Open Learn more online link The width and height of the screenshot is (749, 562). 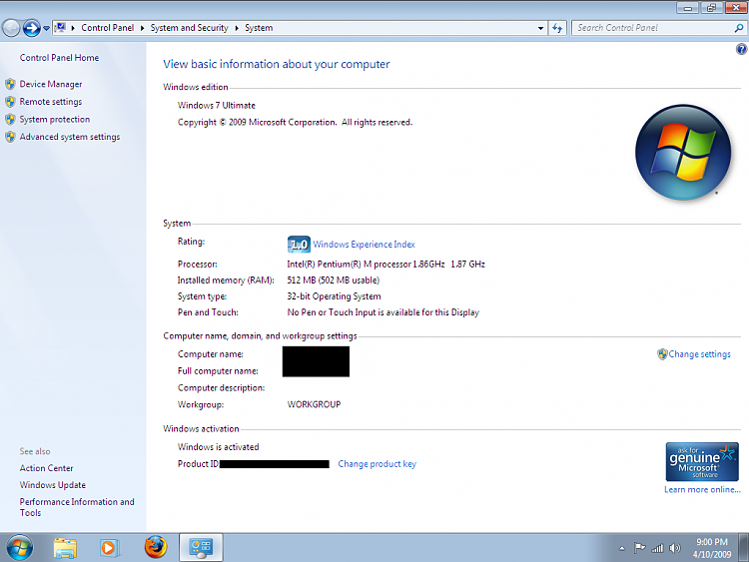[x=702, y=489]
